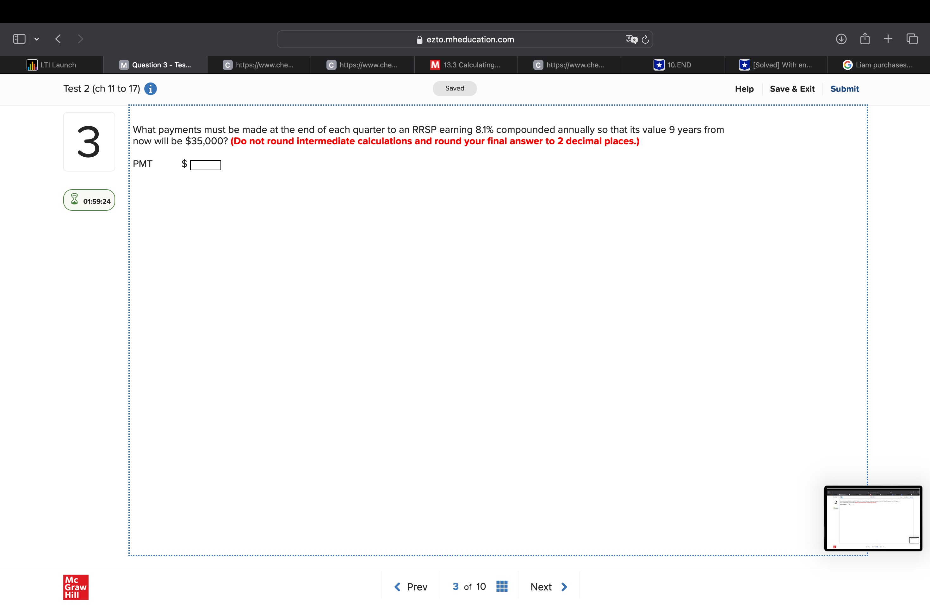Screen dimensions: 930x605
Task: Click Save & Exit
Action: 792,89
